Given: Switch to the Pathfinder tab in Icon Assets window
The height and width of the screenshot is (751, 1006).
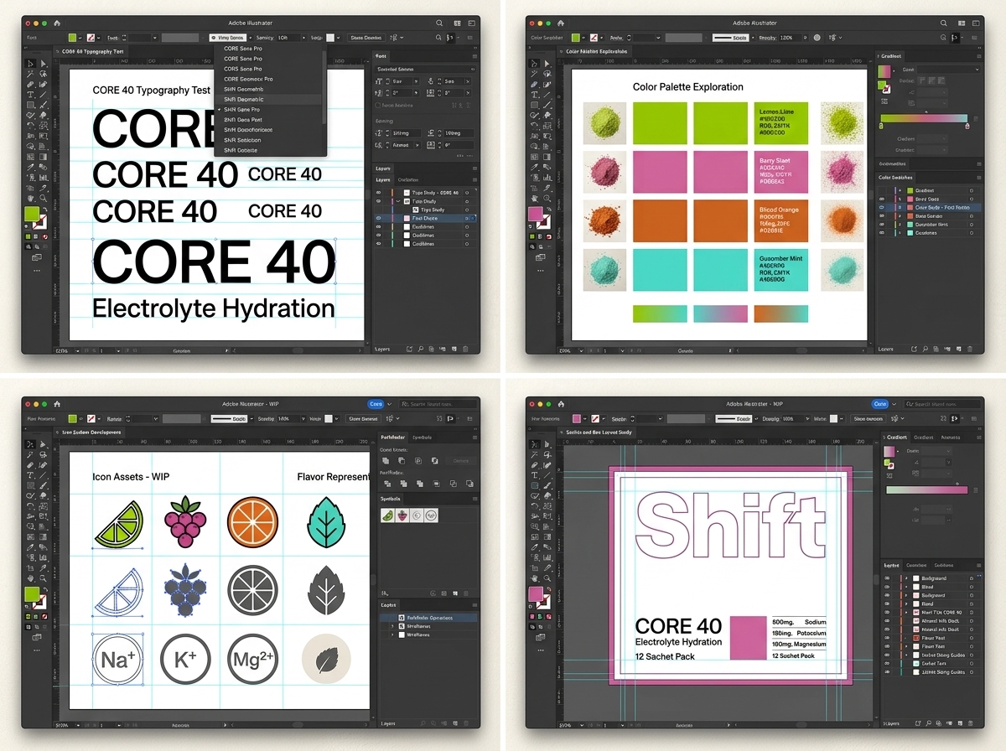Looking at the screenshot, I should pyautogui.click(x=392, y=437).
